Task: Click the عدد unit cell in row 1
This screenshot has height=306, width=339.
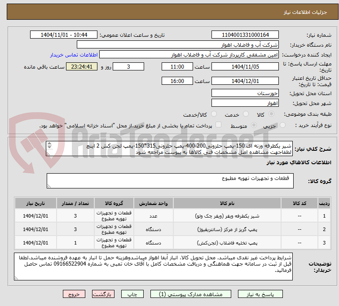Action: tap(153, 216)
